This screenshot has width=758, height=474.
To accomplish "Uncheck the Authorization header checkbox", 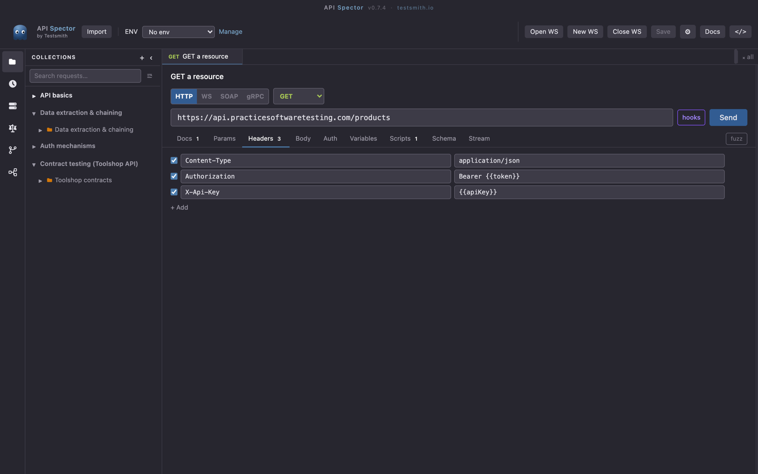I will (174, 176).
